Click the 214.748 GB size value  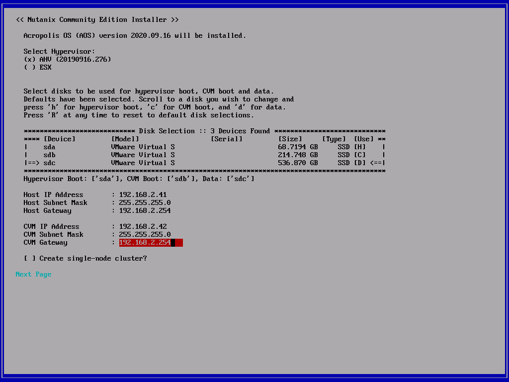[x=298, y=155]
